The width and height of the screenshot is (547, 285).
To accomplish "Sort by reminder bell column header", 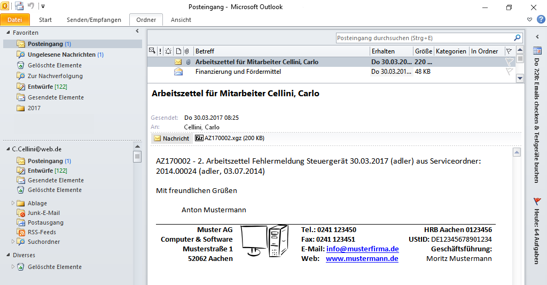I will (x=168, y=51).
